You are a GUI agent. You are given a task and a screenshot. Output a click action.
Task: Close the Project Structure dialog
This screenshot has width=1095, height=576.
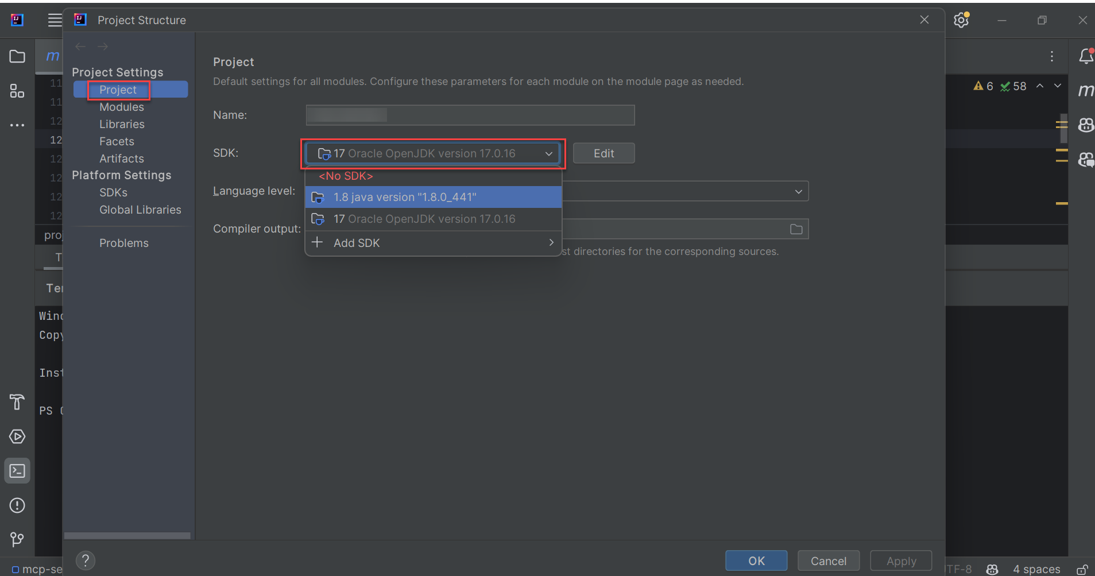924,20
